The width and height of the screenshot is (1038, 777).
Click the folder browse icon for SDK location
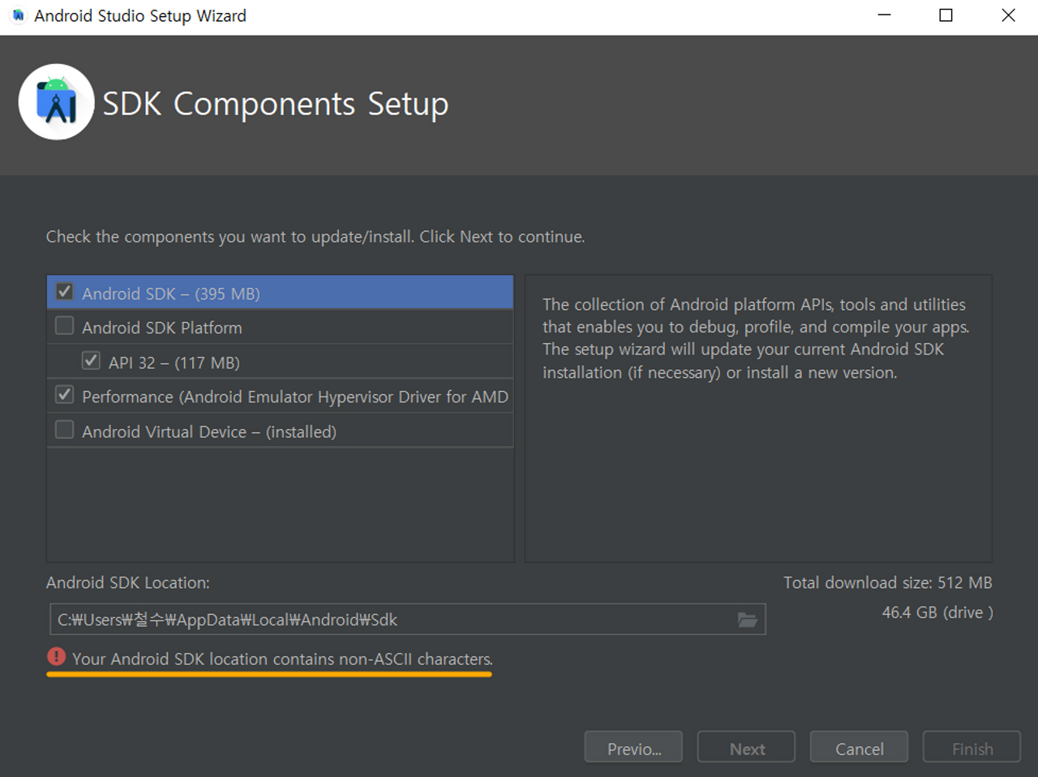pyautogui.click(x=747, y=620)
